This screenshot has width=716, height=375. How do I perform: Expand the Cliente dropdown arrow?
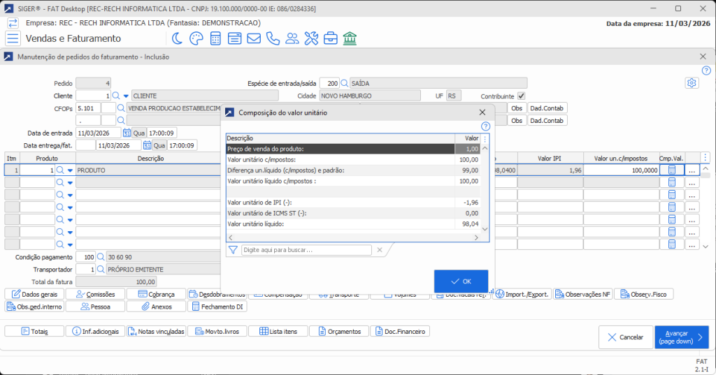(x=126, y=96)
